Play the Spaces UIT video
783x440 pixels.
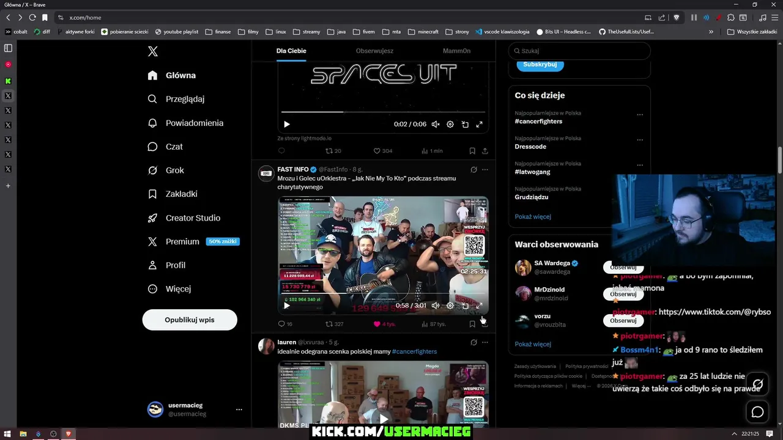tap(286, 124)
